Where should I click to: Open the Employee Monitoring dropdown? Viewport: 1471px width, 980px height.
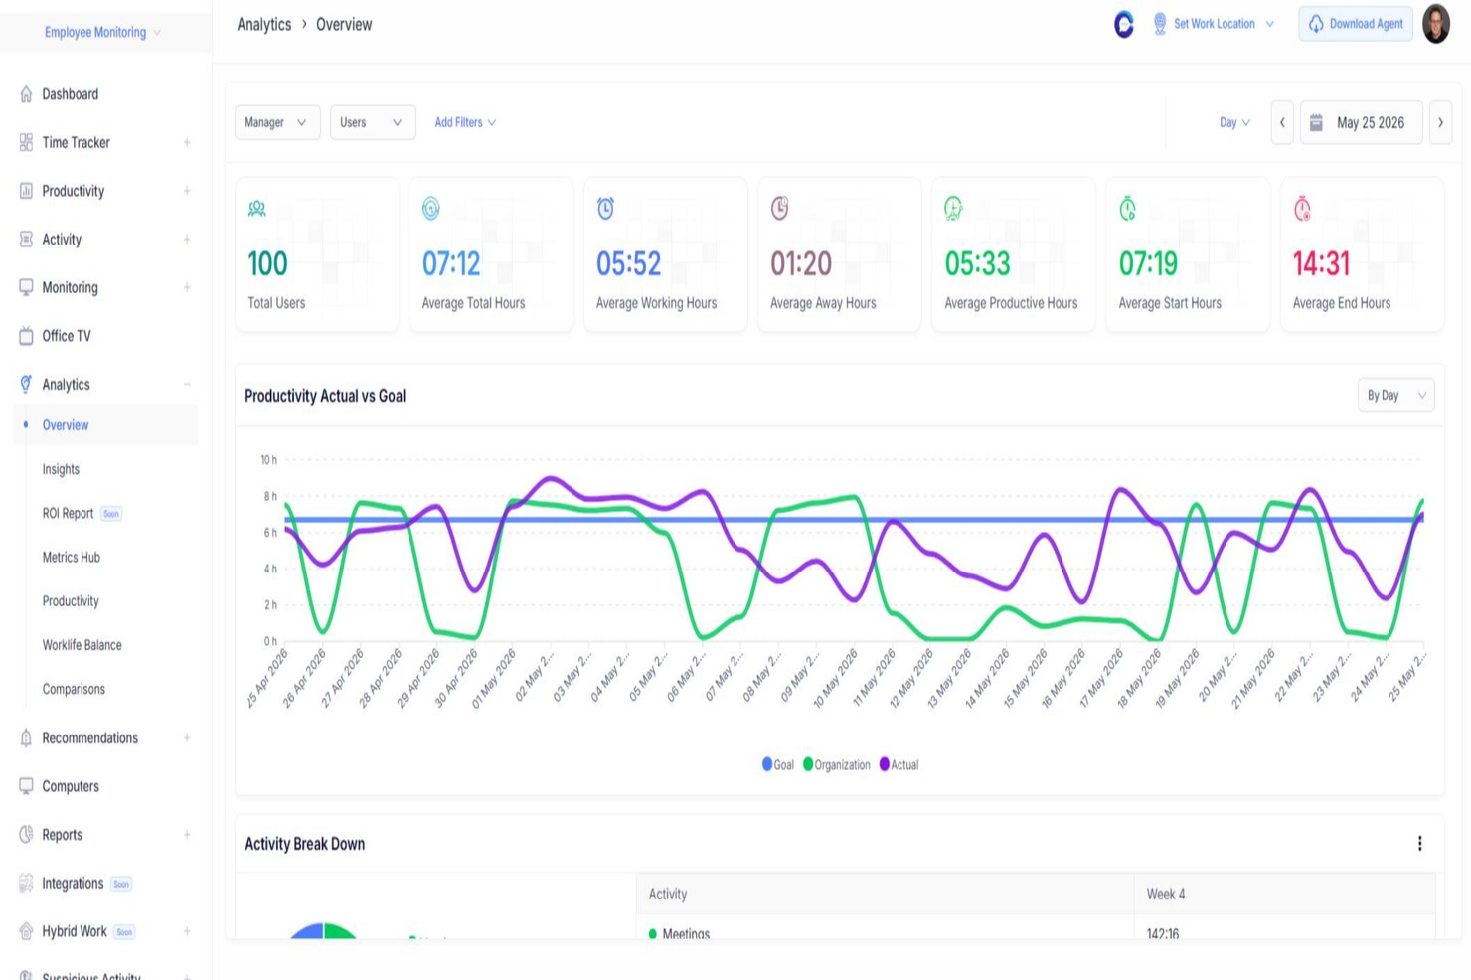(x=102, y=32)
